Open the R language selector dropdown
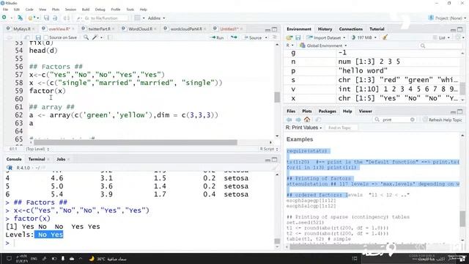Image resolution: width=469 pixels, height=264 pixels. 289,45
